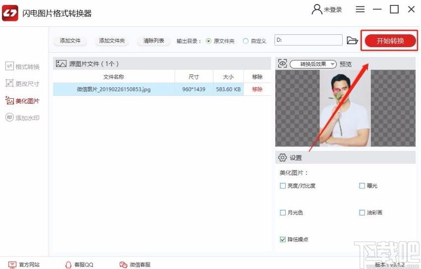Enable the 曝光 checkbox

point(362,186)
